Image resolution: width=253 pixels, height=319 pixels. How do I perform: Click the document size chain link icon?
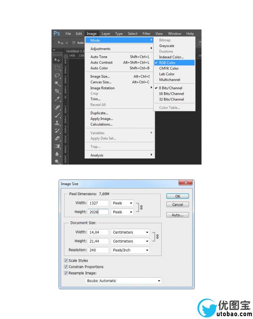158,236
